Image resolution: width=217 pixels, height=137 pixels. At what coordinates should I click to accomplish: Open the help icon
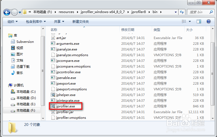click(x=208, y=21)
